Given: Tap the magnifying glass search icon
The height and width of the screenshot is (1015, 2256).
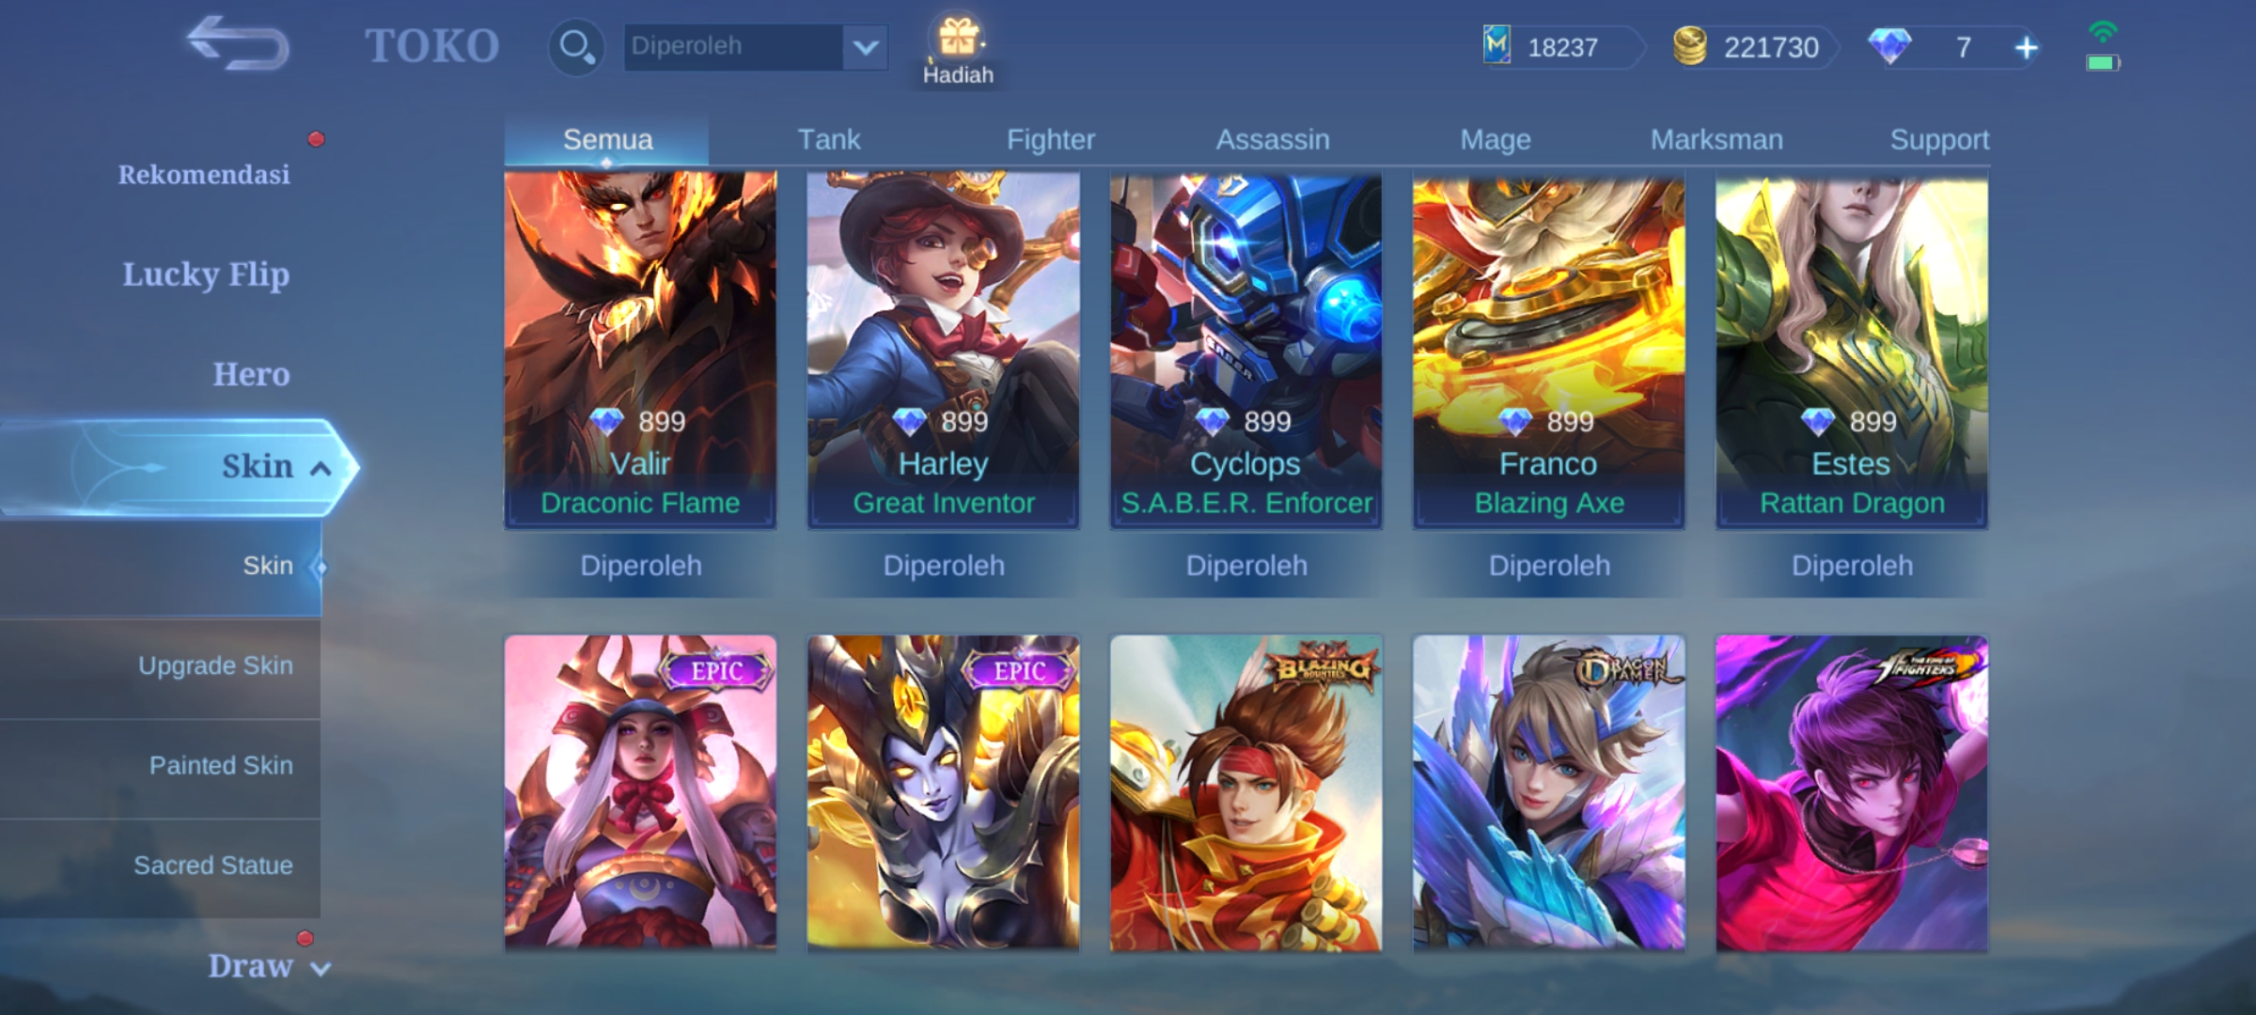Looking at the screenshot, I should click(576, 46).
